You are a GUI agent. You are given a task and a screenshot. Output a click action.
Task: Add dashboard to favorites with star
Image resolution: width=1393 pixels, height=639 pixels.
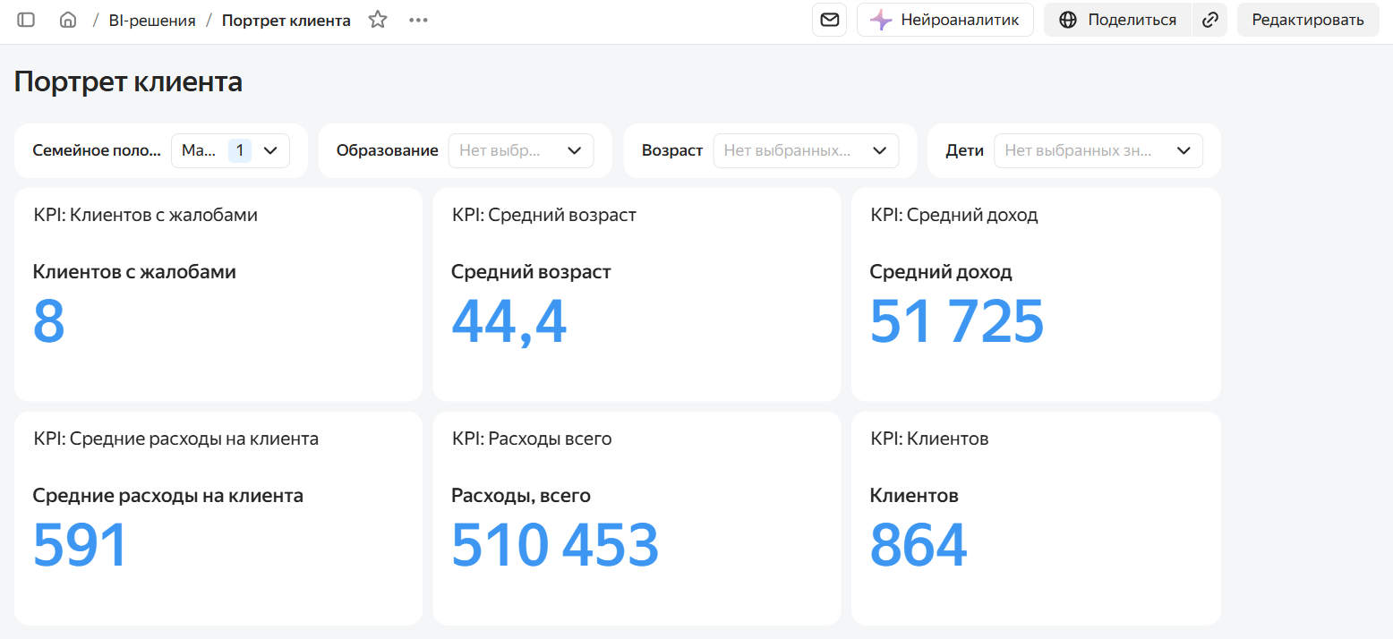[378, 20]
